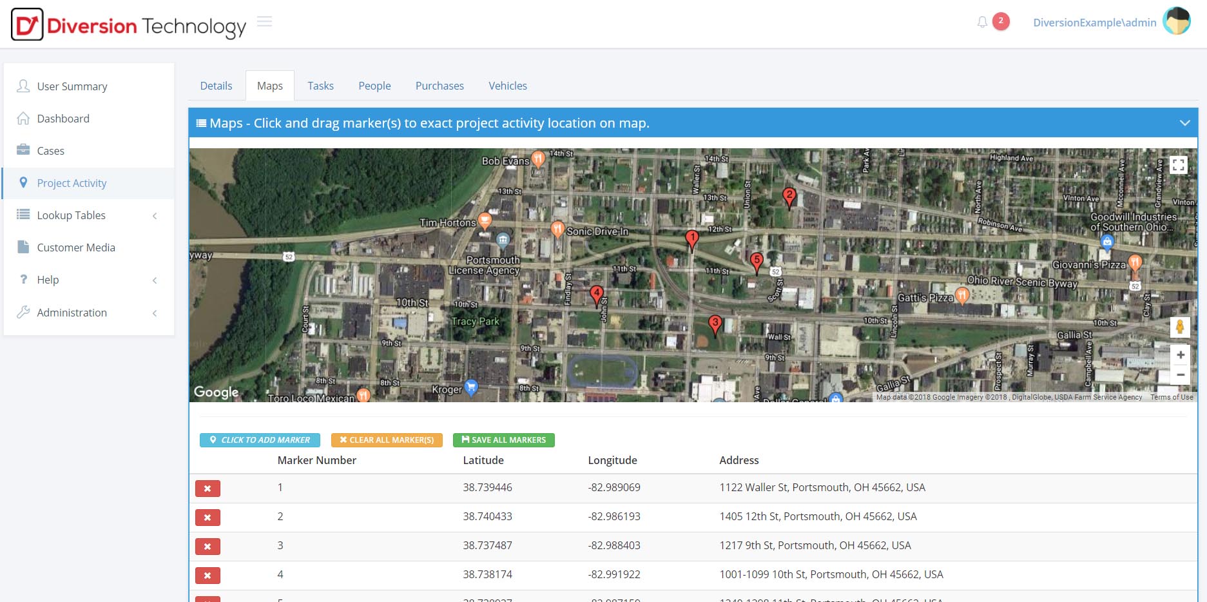Delete marker 1 row

pyautogui.click(x=208, y=489)
